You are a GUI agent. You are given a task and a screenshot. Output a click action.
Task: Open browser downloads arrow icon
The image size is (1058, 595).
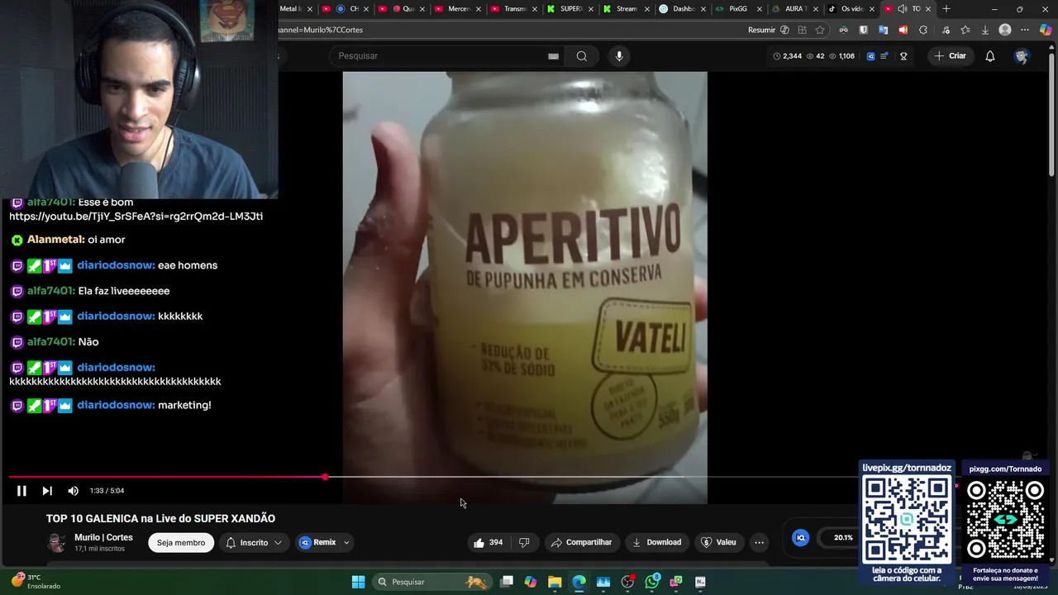point(984,31)
